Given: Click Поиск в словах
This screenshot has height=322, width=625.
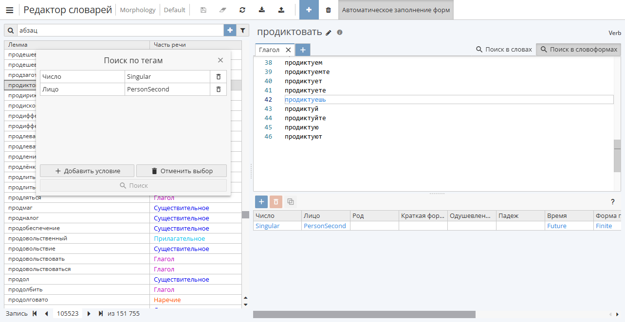Looking at the screenshot, I should pyautogui.click(x=504, y=50).
